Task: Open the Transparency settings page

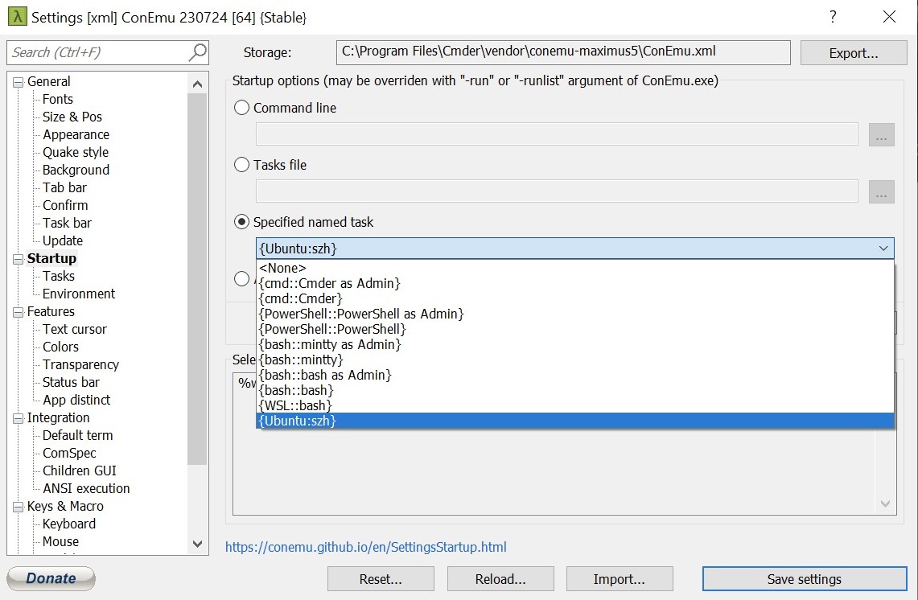Action: 80,364
